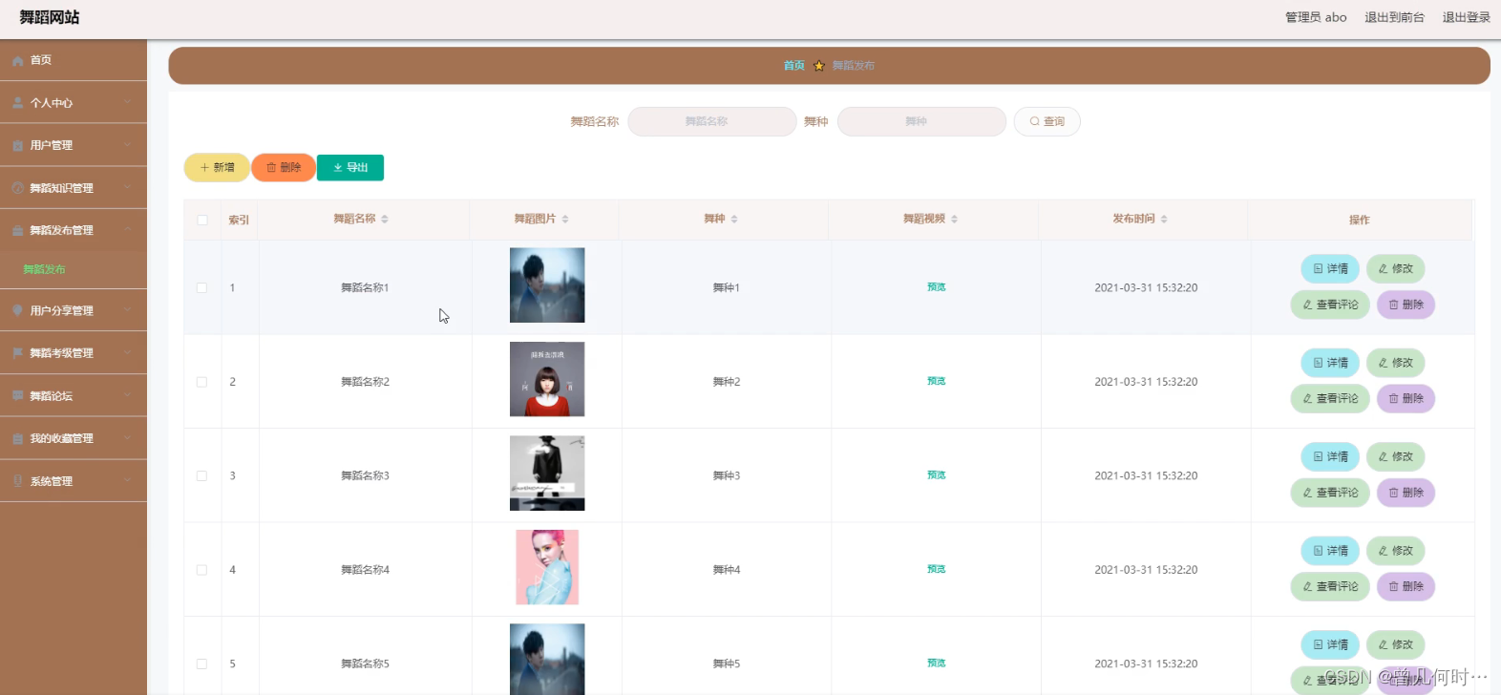Open the pink image thumbnail for 舞蹈名称4
This screenshot has width=1501, height=695.
tap(547, 567)
